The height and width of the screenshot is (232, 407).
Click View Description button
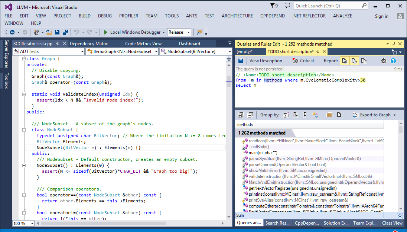(266, 60)
